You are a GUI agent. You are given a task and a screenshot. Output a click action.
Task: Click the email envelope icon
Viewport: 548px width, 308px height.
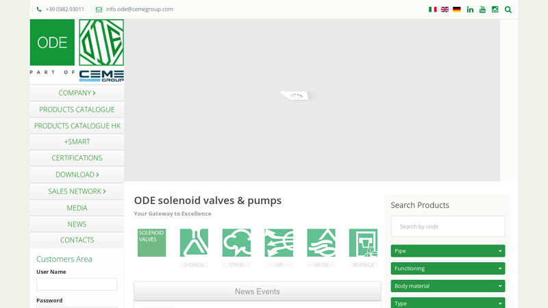(99, 10)
